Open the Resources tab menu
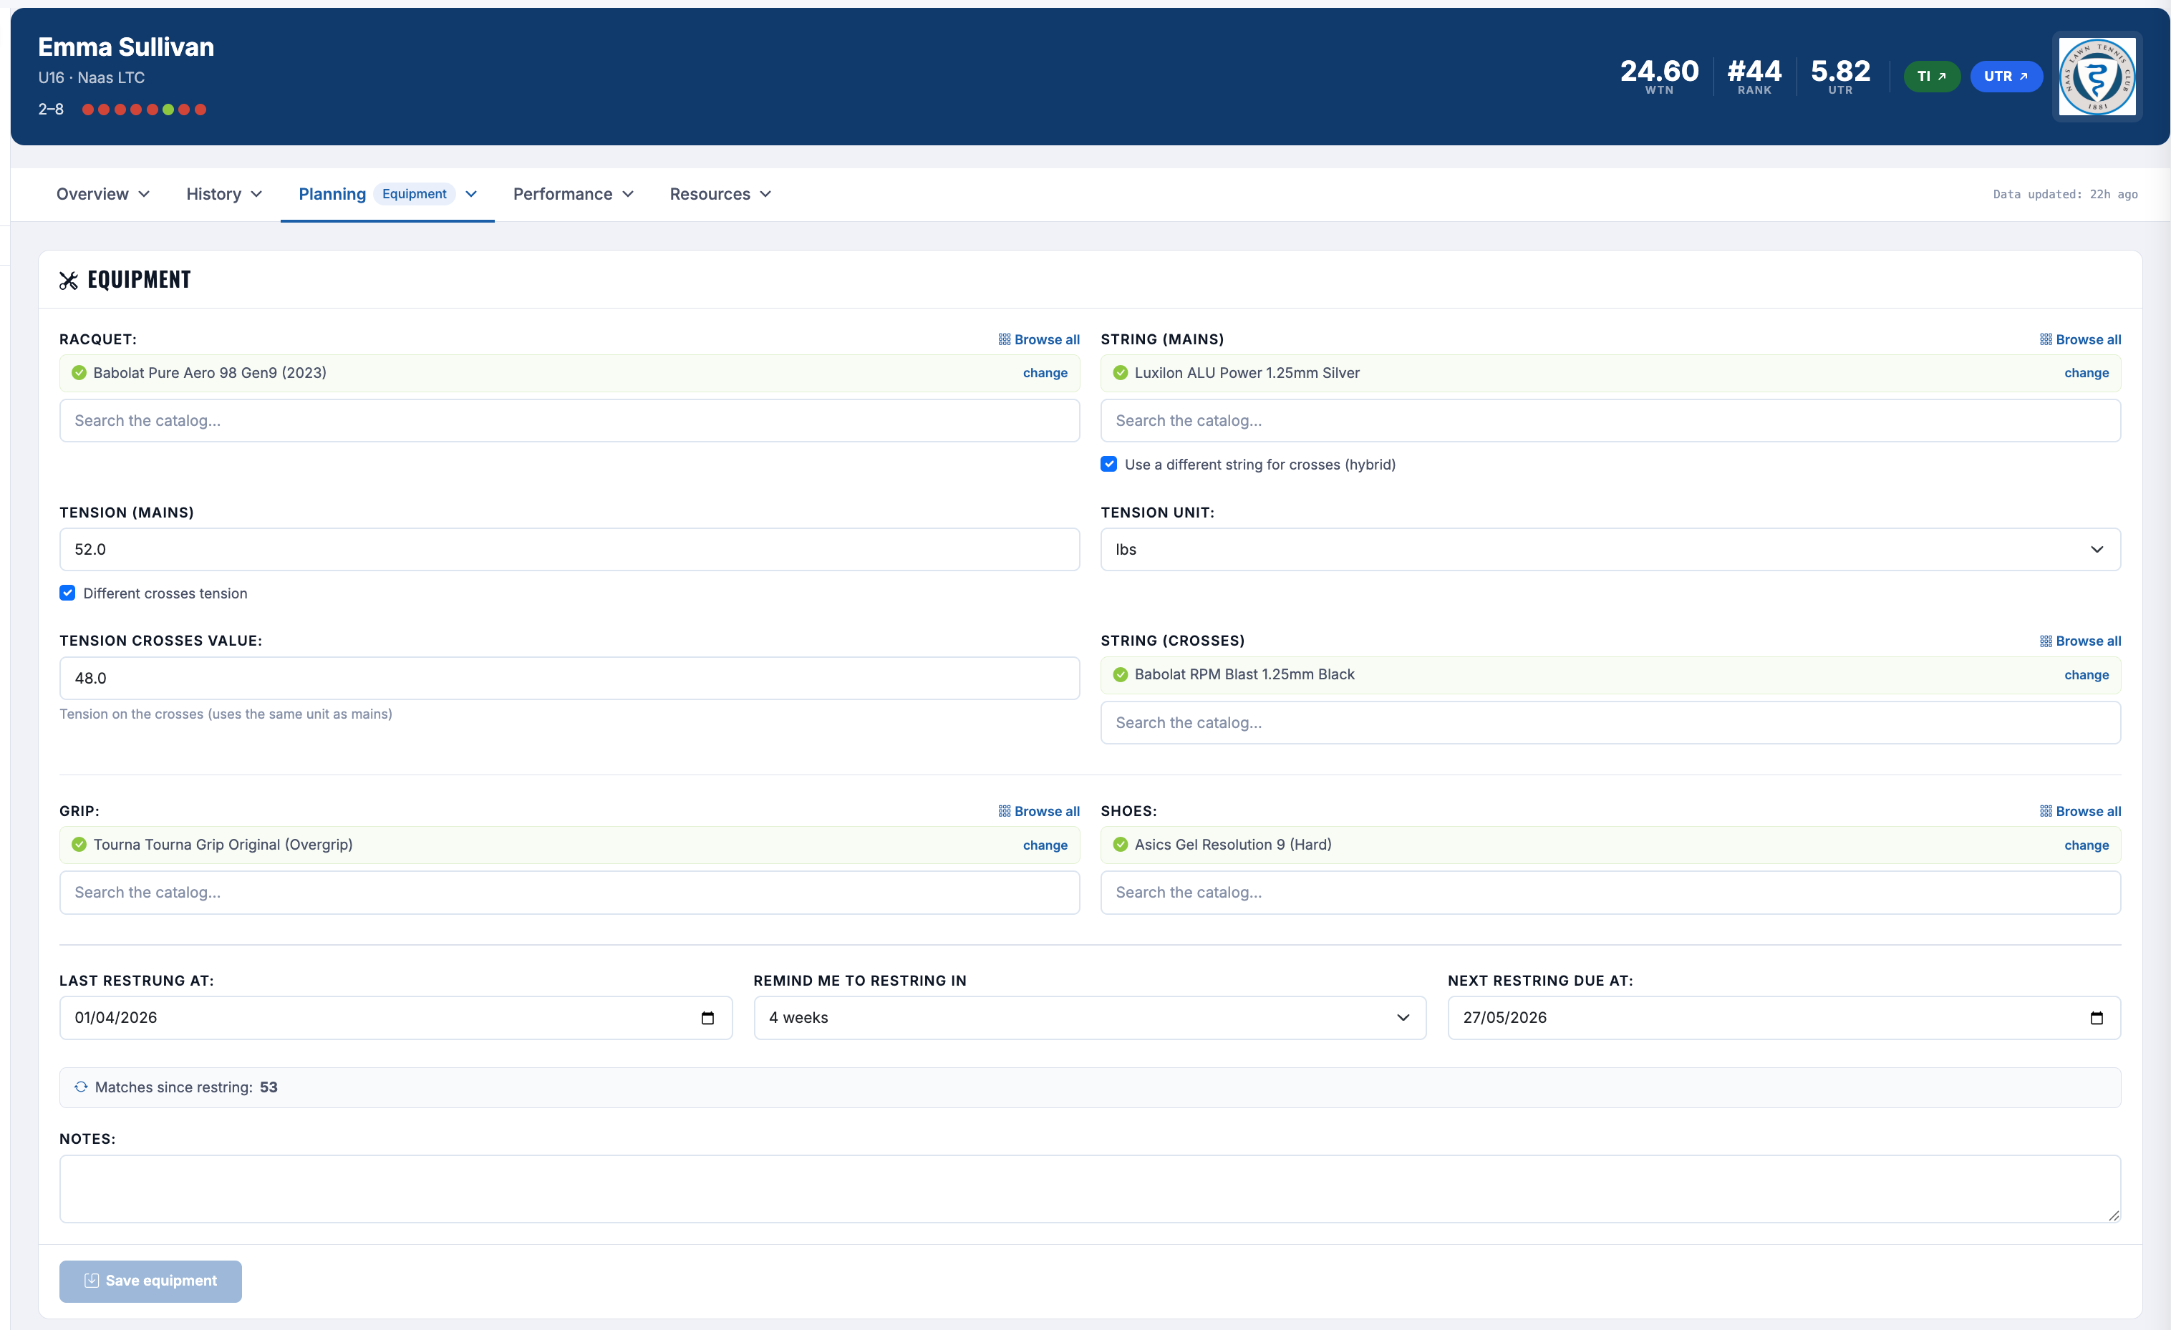 click(720, 194)
